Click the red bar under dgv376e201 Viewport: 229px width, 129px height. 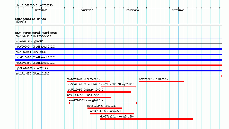[146, 119]
